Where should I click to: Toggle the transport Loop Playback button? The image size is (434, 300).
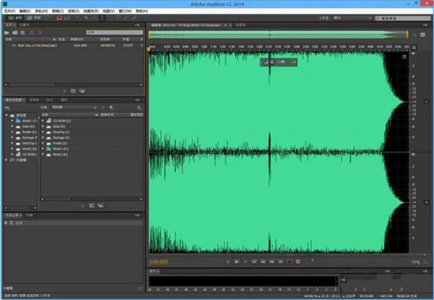pyautogui.click(x=298, y=261)
